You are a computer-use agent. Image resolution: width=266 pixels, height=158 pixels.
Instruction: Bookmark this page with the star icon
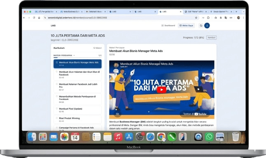coord(196,18)
